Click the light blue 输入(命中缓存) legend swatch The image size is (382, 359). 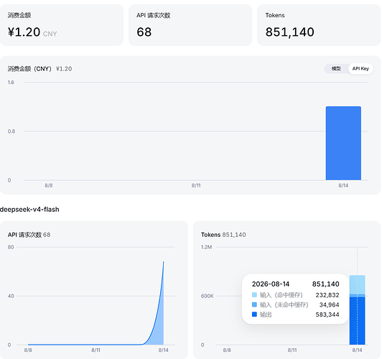[x=254, y=295]
